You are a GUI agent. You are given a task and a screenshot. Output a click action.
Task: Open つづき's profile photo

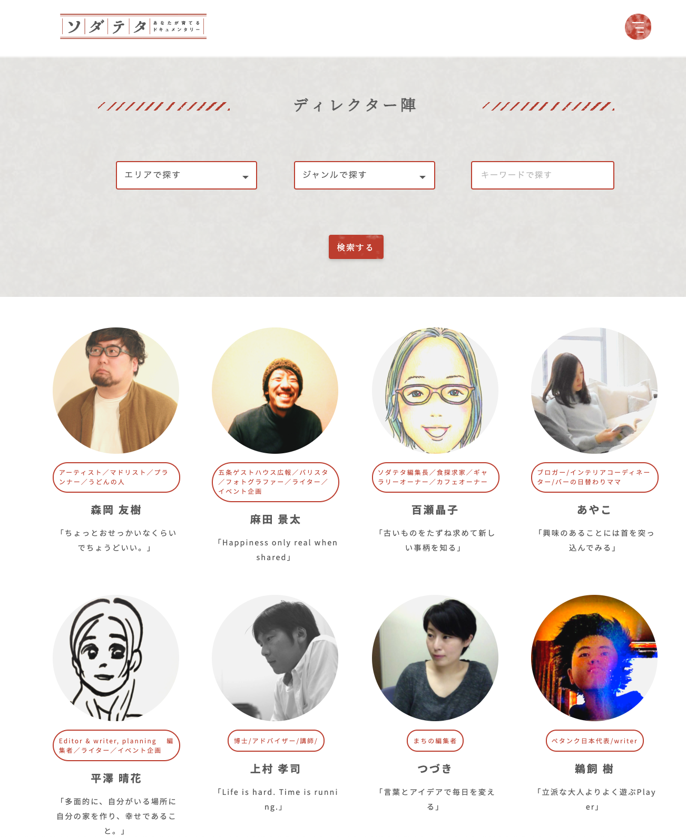click(435, 658)
